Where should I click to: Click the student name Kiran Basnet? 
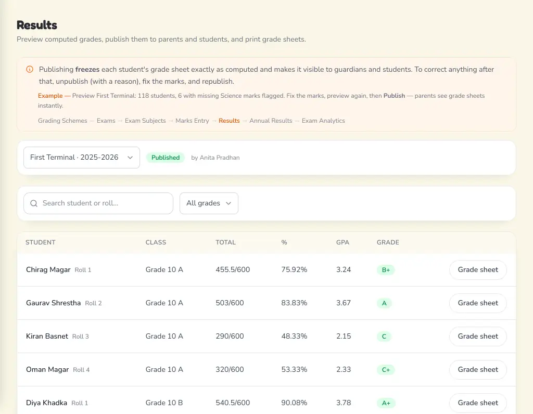47,336
